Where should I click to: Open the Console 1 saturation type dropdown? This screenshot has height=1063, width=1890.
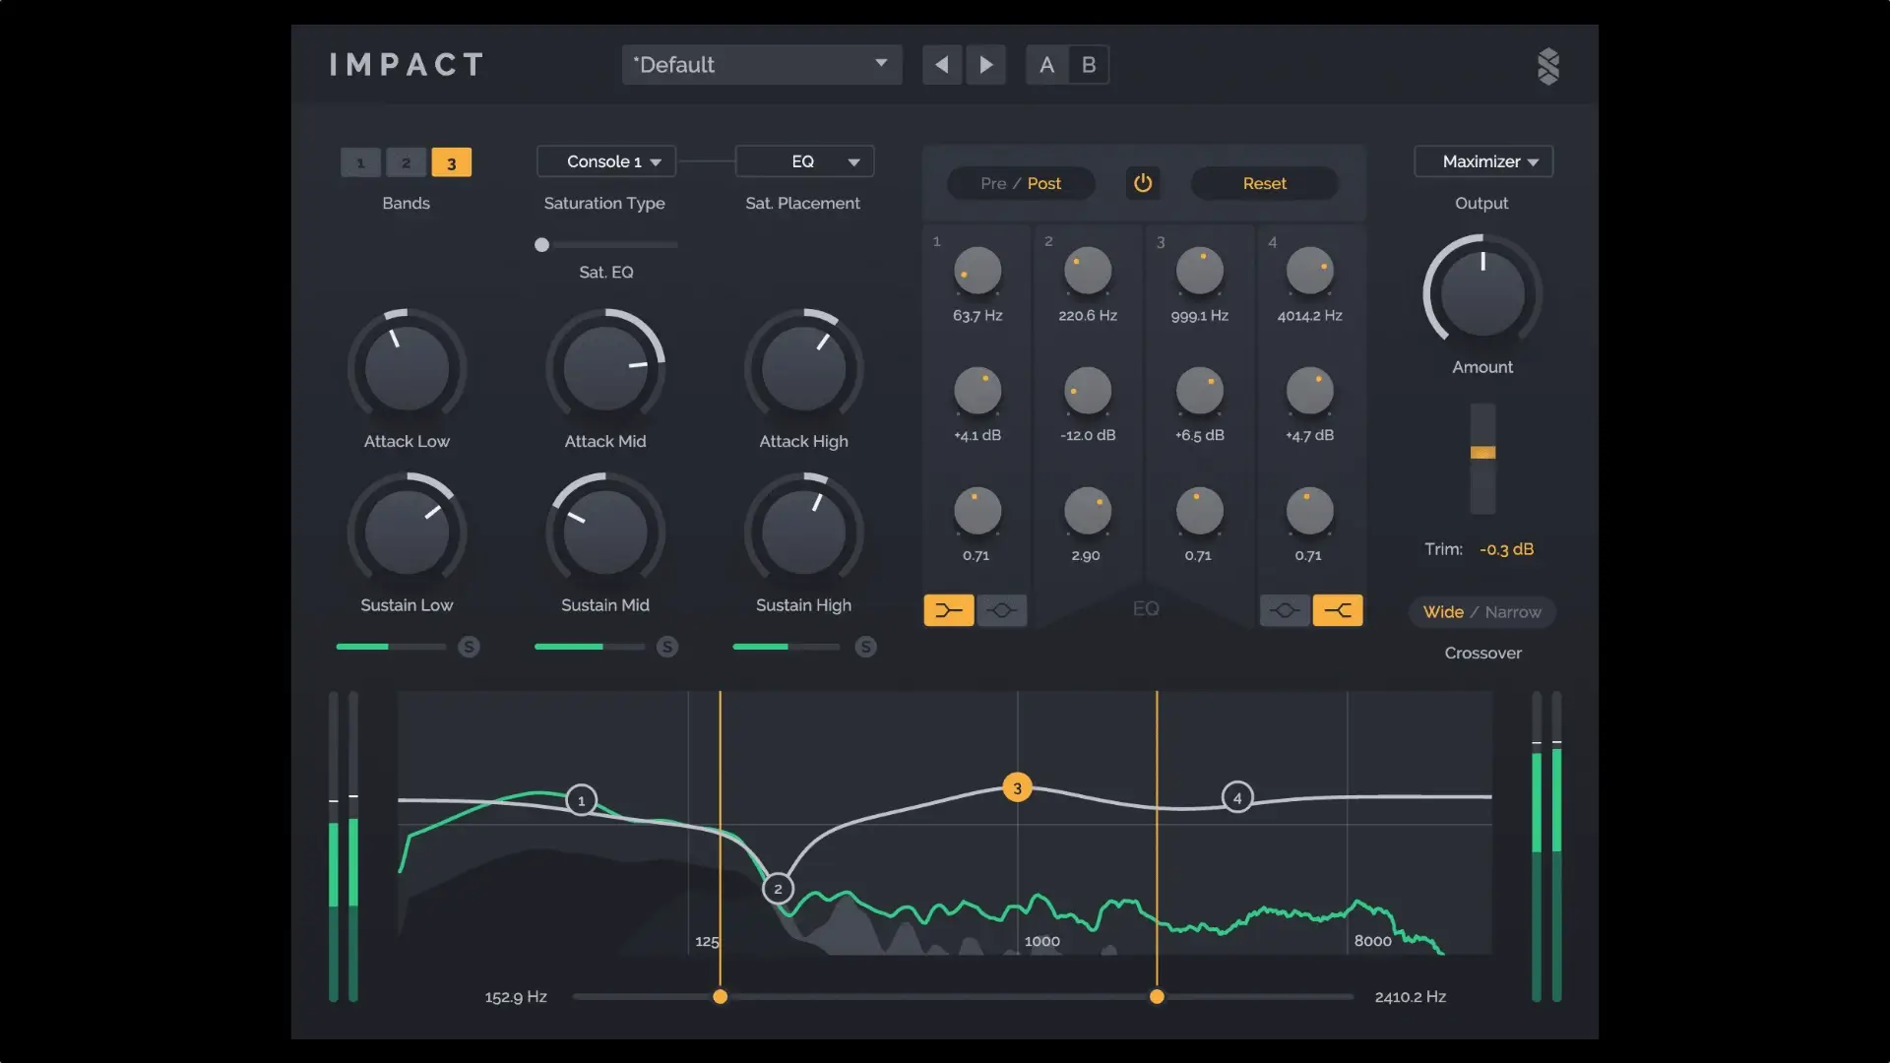click(606, 161)
